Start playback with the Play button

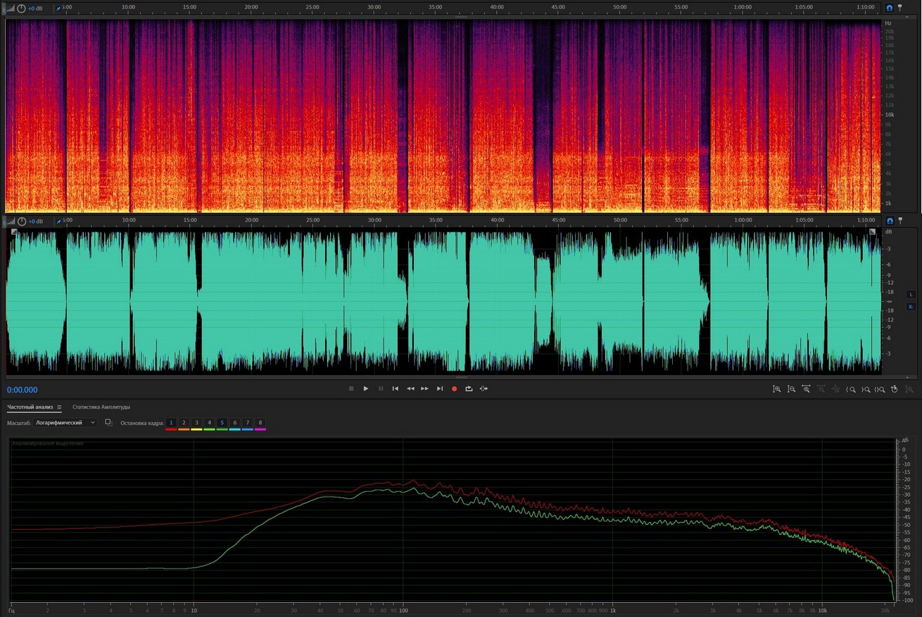366,388
